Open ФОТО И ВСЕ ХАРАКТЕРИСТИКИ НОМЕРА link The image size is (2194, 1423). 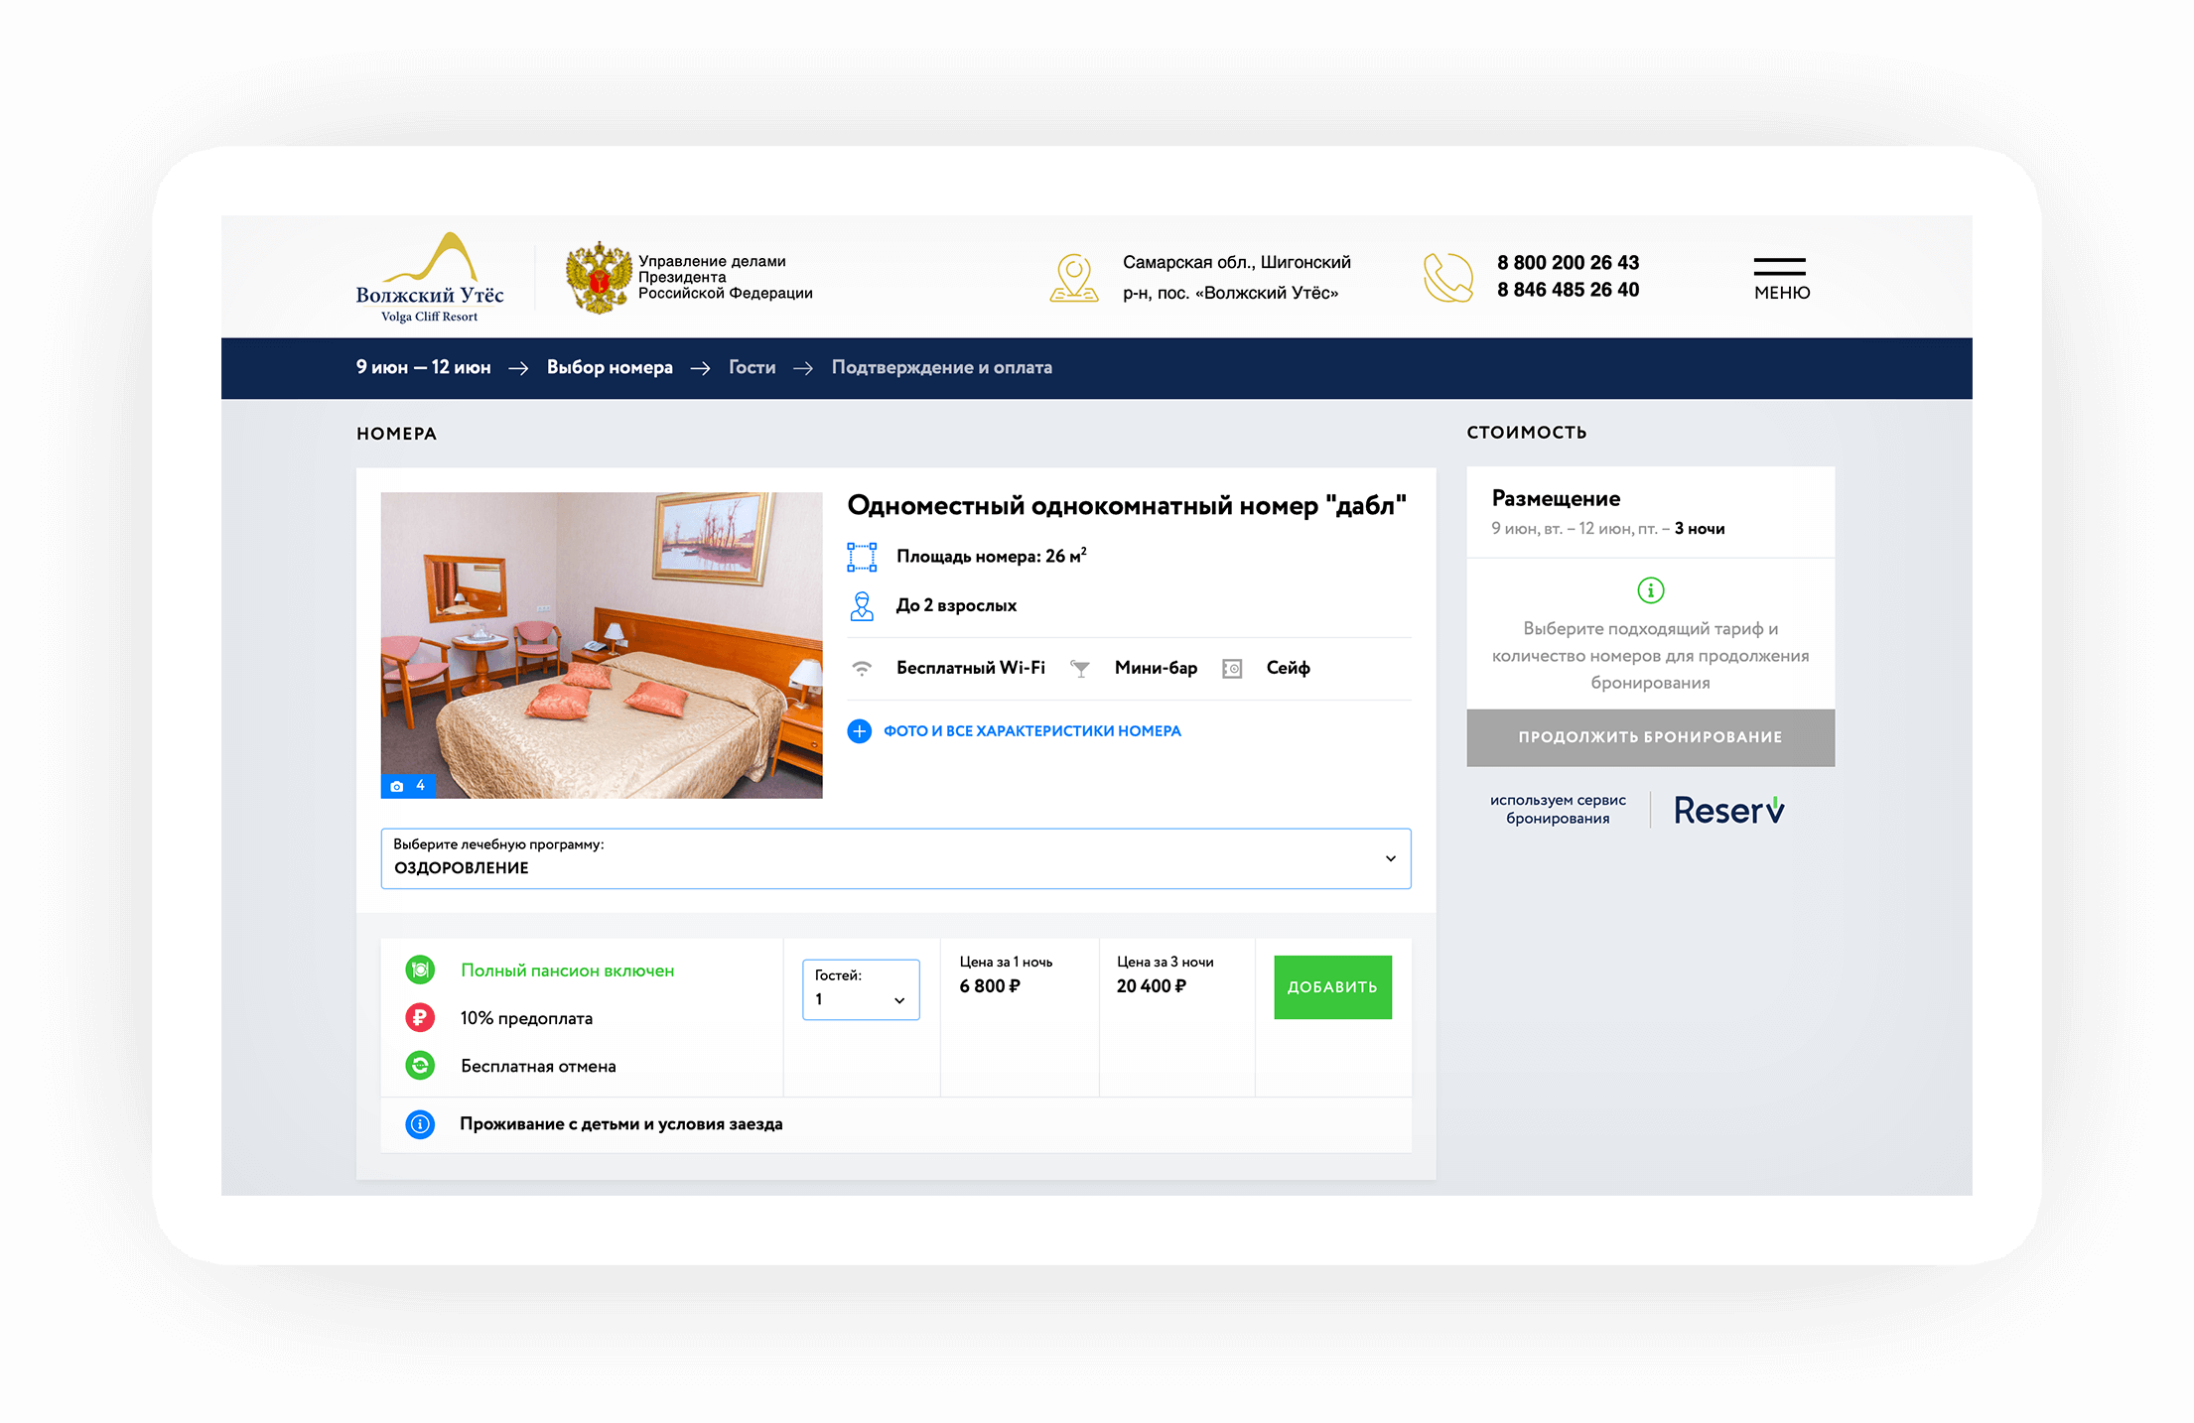[x=1032, y=731]
